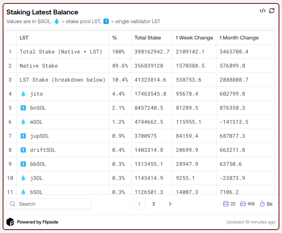
Task: Sort by the Total Stake column header
Action: 148,38
